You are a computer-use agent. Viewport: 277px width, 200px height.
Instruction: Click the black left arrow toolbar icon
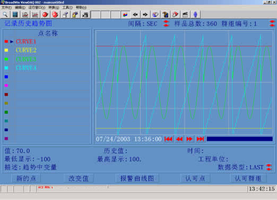coord(135,14)
